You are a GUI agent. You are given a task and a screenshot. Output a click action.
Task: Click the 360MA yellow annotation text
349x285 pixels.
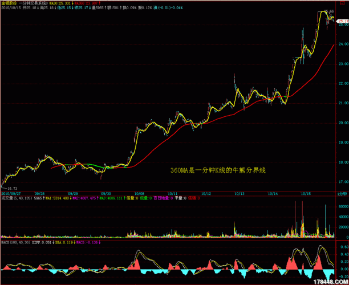click(218, 170)
